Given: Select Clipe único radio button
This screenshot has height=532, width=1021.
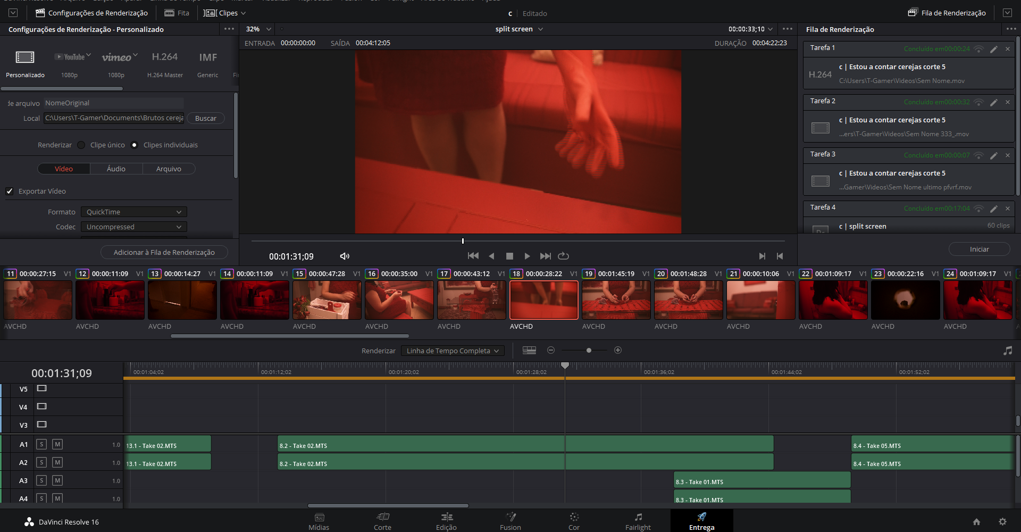Looking at the screenshot, I should (81, 145).
